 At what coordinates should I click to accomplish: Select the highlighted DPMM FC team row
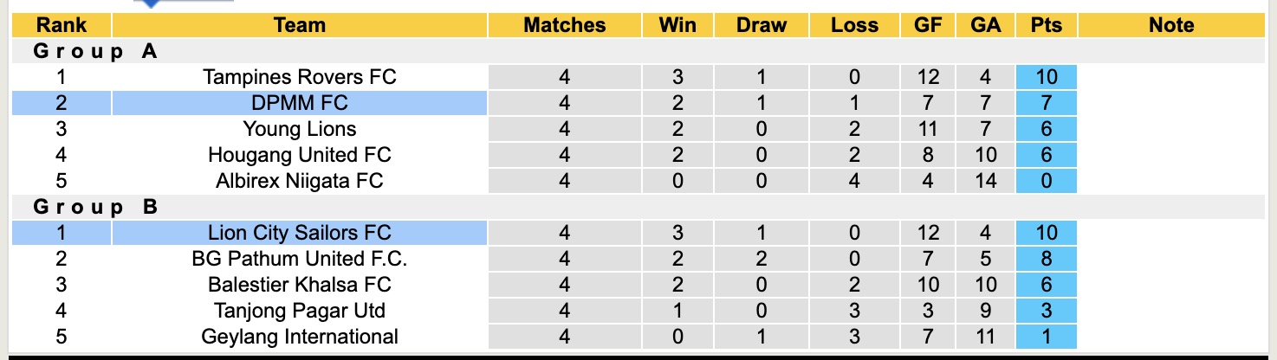pos(299,103)
